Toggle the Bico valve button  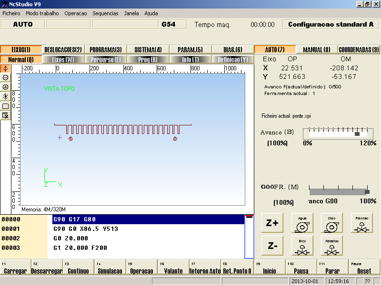point(302,246)
